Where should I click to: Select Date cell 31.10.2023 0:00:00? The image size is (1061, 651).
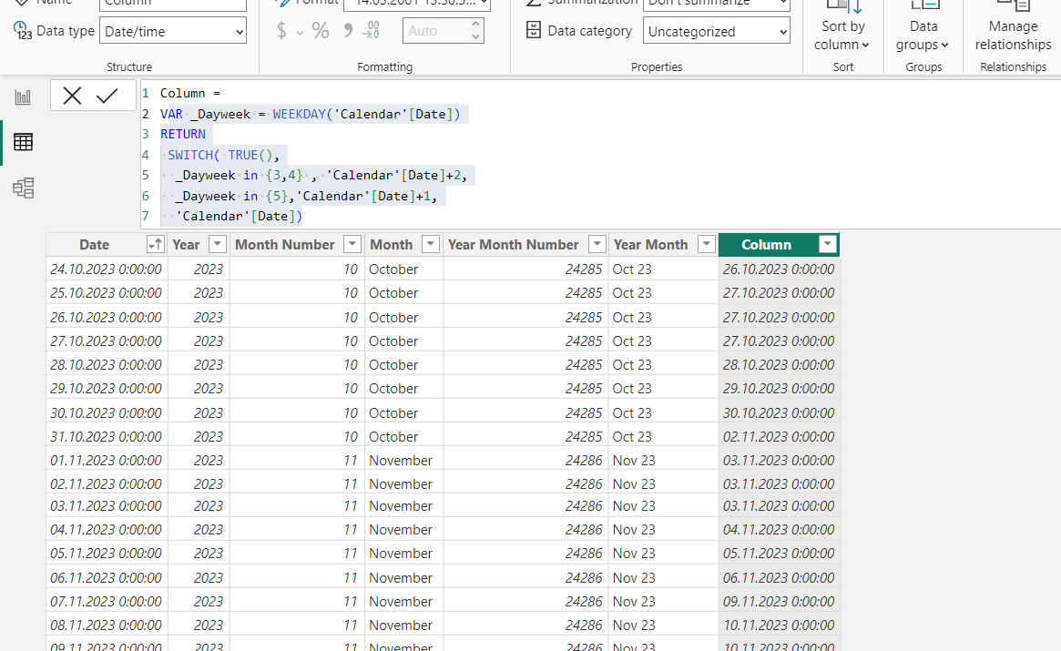click(x=107, y=436)
